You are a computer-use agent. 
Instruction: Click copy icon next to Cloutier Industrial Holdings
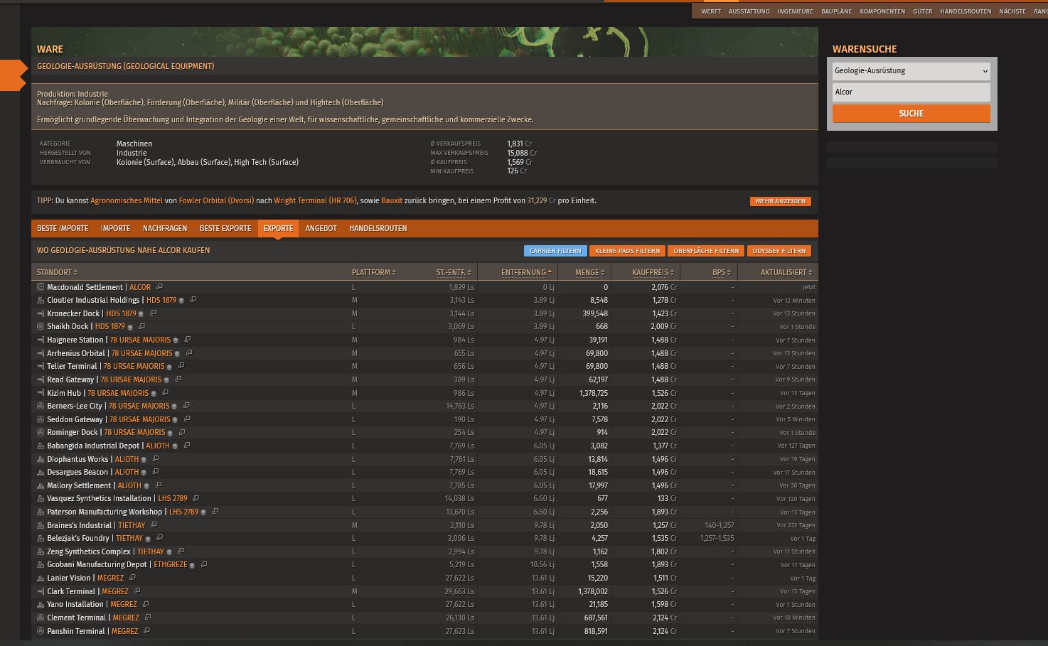pos(193,300)
